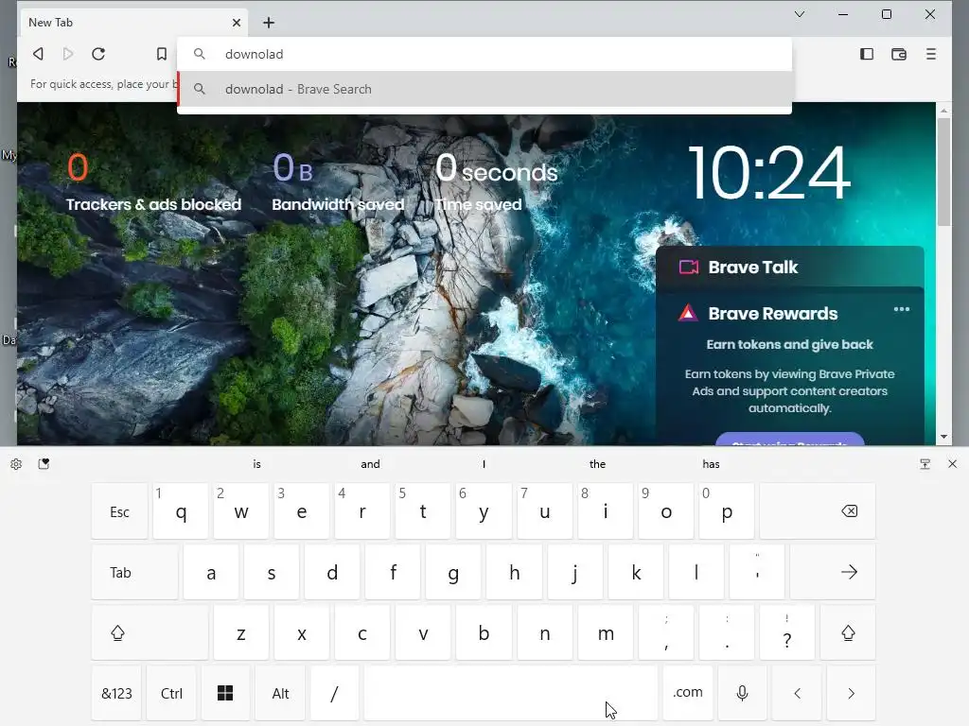Open the emoji clipboard panel icon
The width and height of the screenshot is (969, 726).
[x=44, y=464]
